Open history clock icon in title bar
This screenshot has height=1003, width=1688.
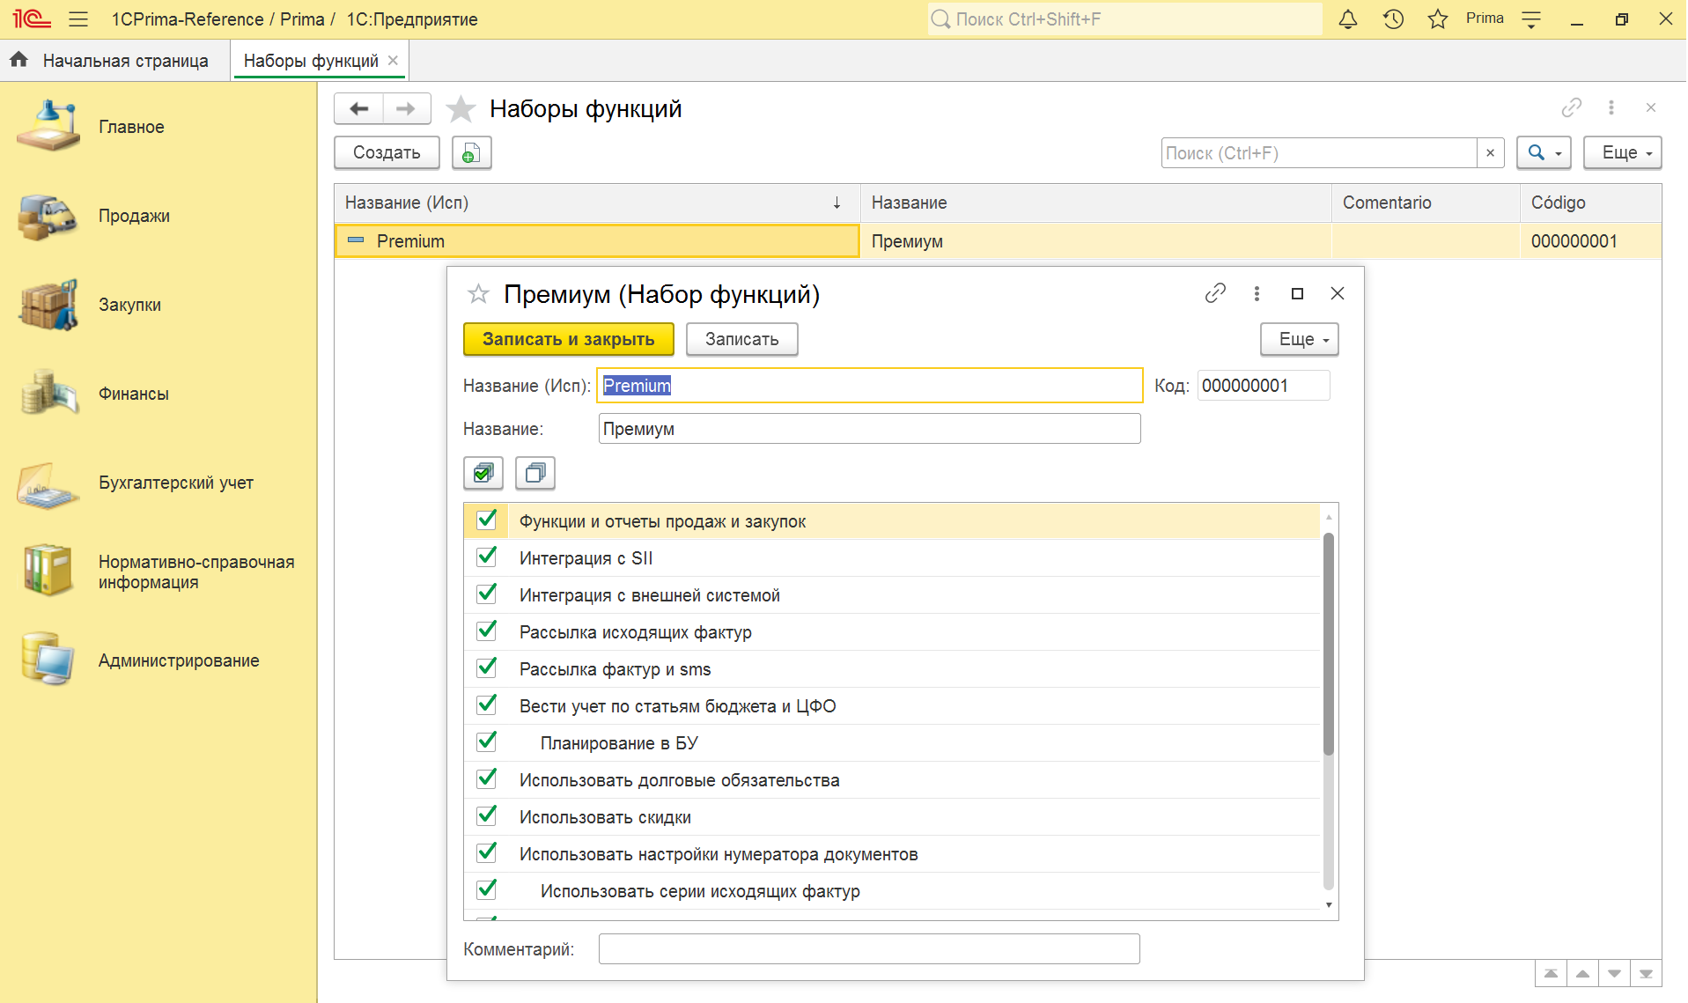1392,19
